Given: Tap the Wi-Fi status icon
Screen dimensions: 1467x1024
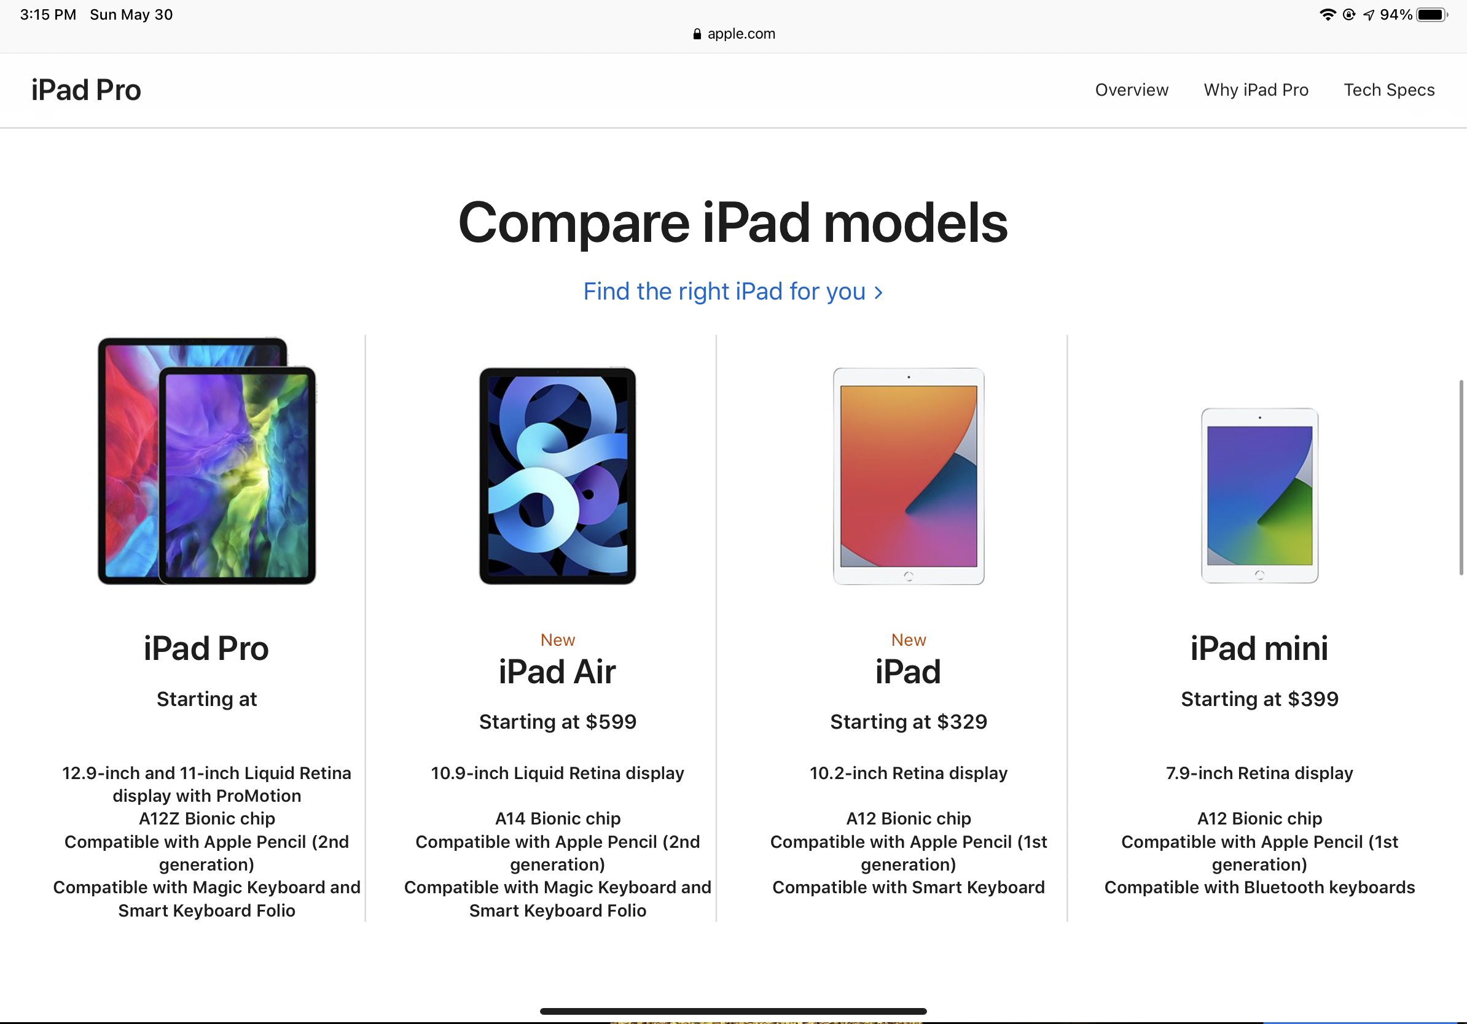Looking at the screenshot, I should (x=1328, y=15).
